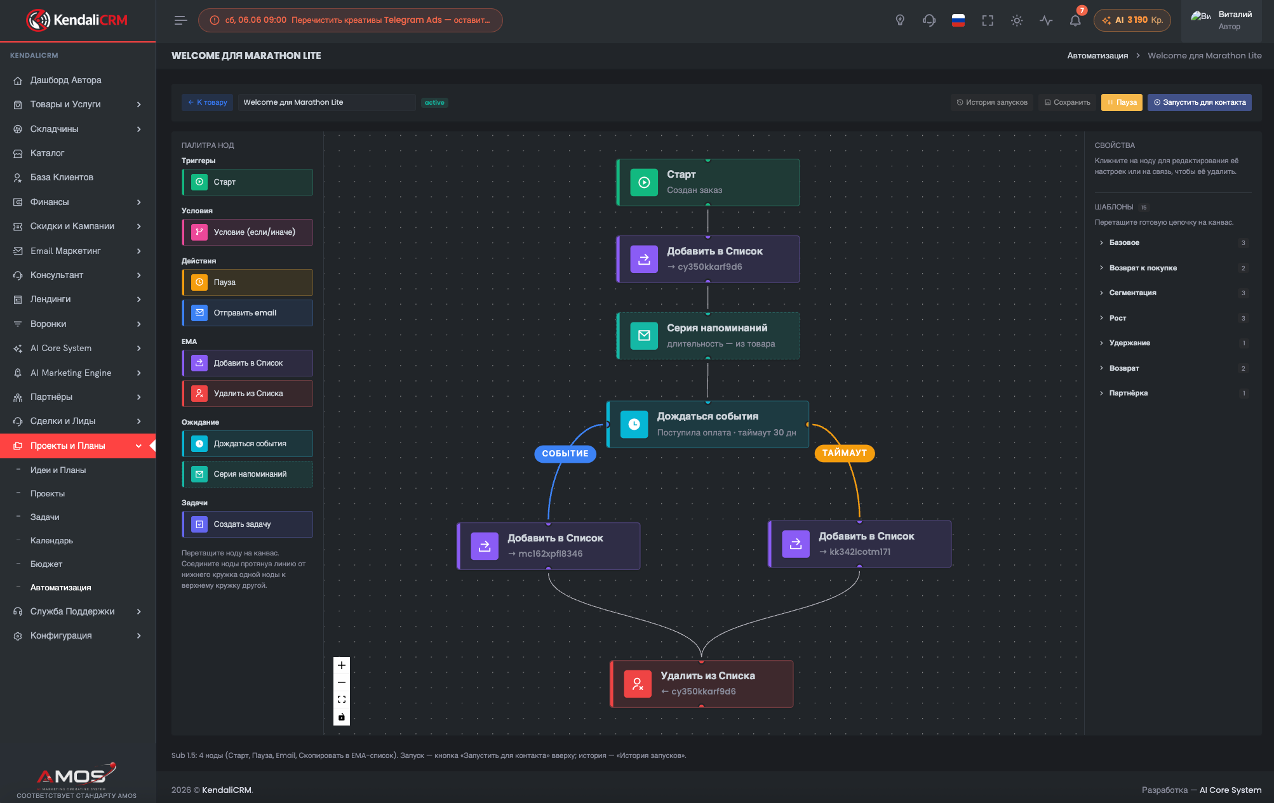Open the Календарь submenu item
Image resolution: width=1274 pixels, height=803 pixels.
pos(51,540)
